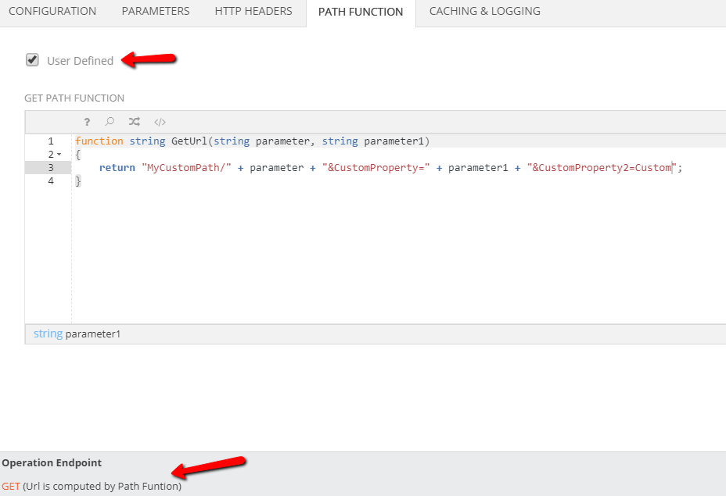Select the Path Function tab
This screenshot has height=496, width=726.
(x=361, y=12)
